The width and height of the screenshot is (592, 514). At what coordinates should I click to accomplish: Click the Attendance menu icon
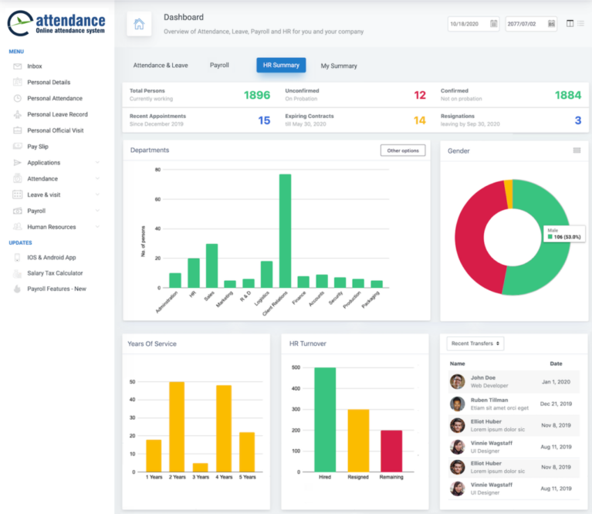point(18,178)
